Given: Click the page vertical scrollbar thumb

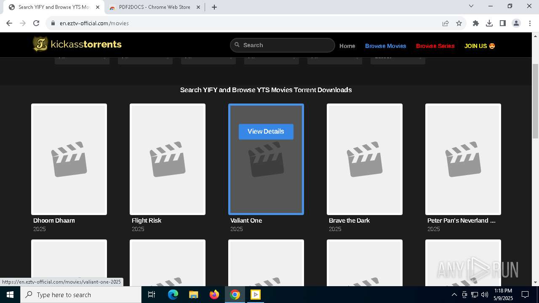Looking at the screenshot, I should [x=535, y=101].
